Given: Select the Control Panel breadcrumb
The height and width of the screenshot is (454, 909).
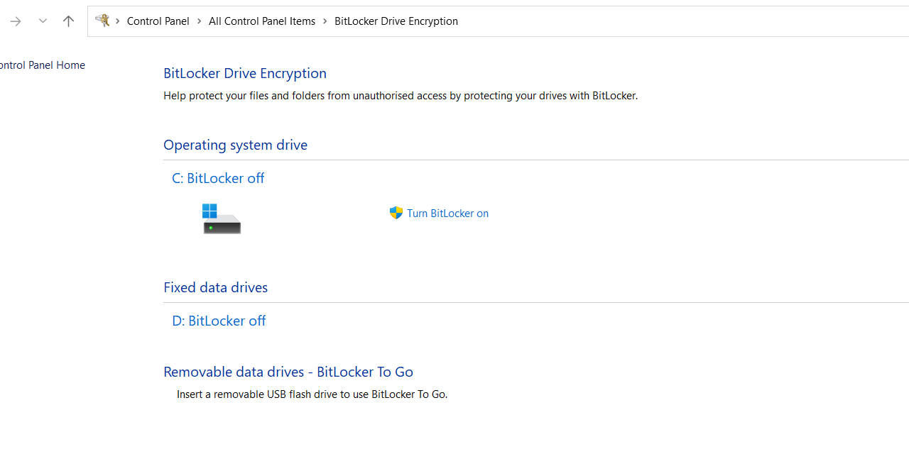Looking at the screenshot, I should 158,21.
